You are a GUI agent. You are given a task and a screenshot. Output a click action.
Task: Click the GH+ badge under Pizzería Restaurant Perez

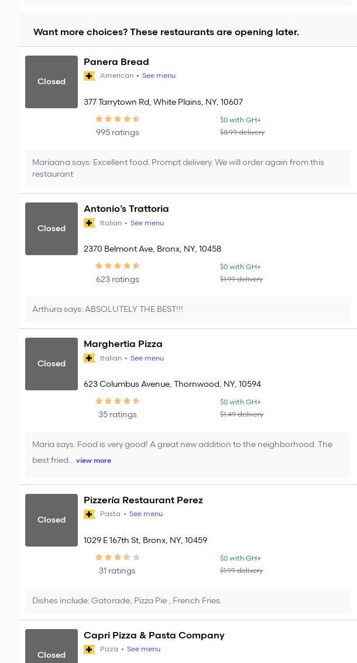point(90,514)
